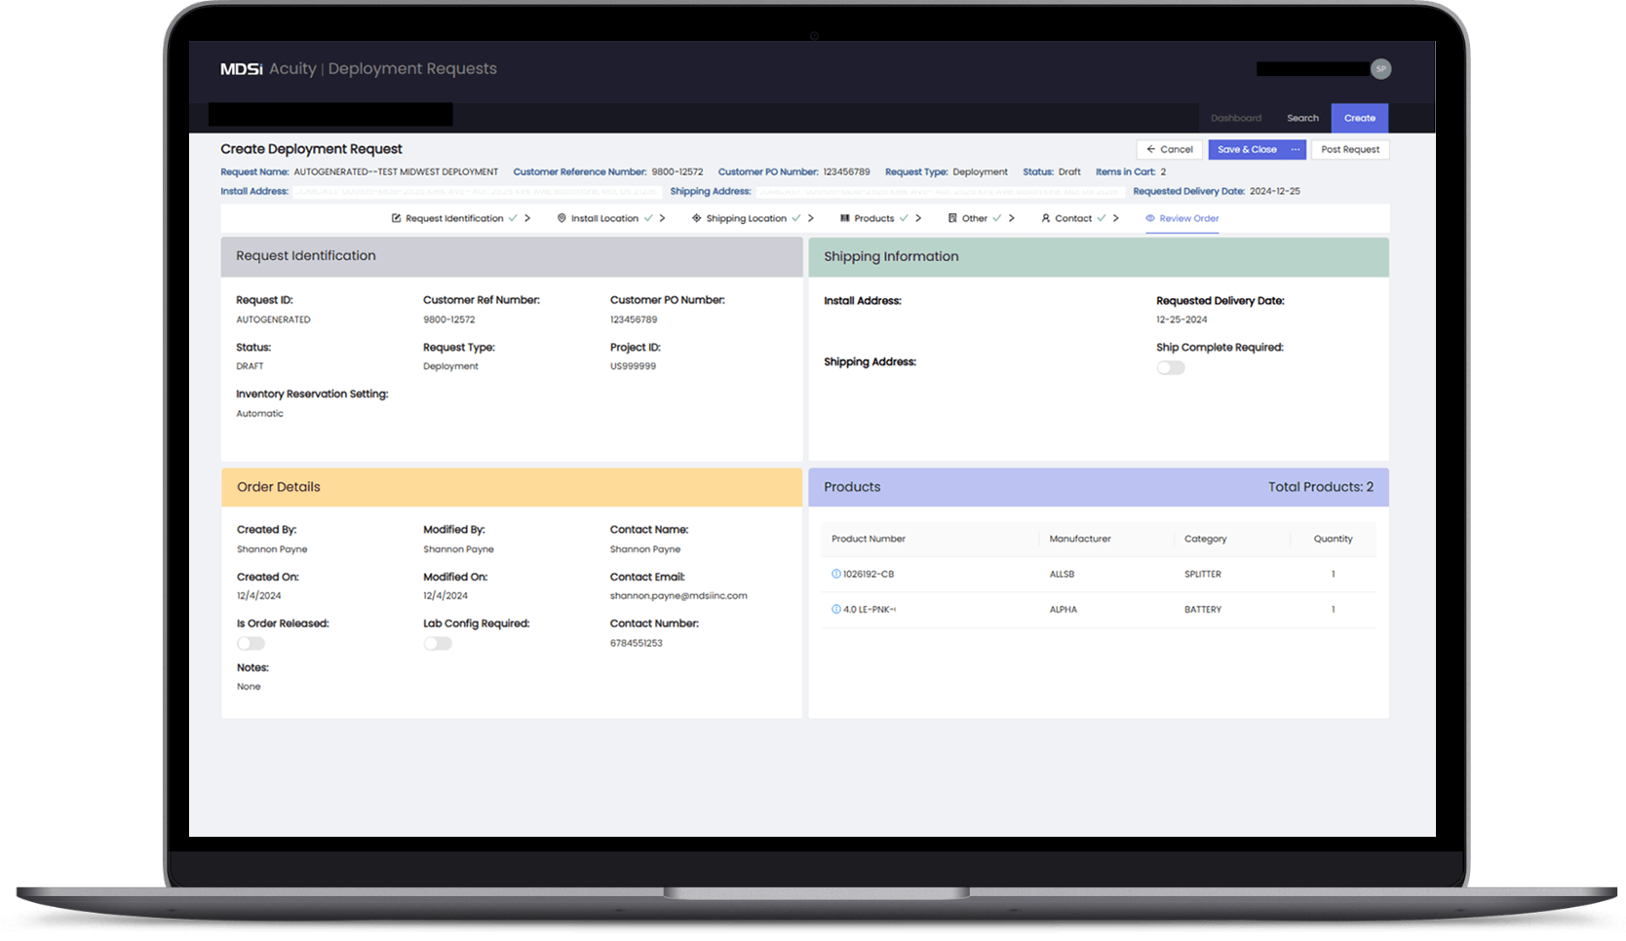Click the Contact step person icon

pos(1045,218)
